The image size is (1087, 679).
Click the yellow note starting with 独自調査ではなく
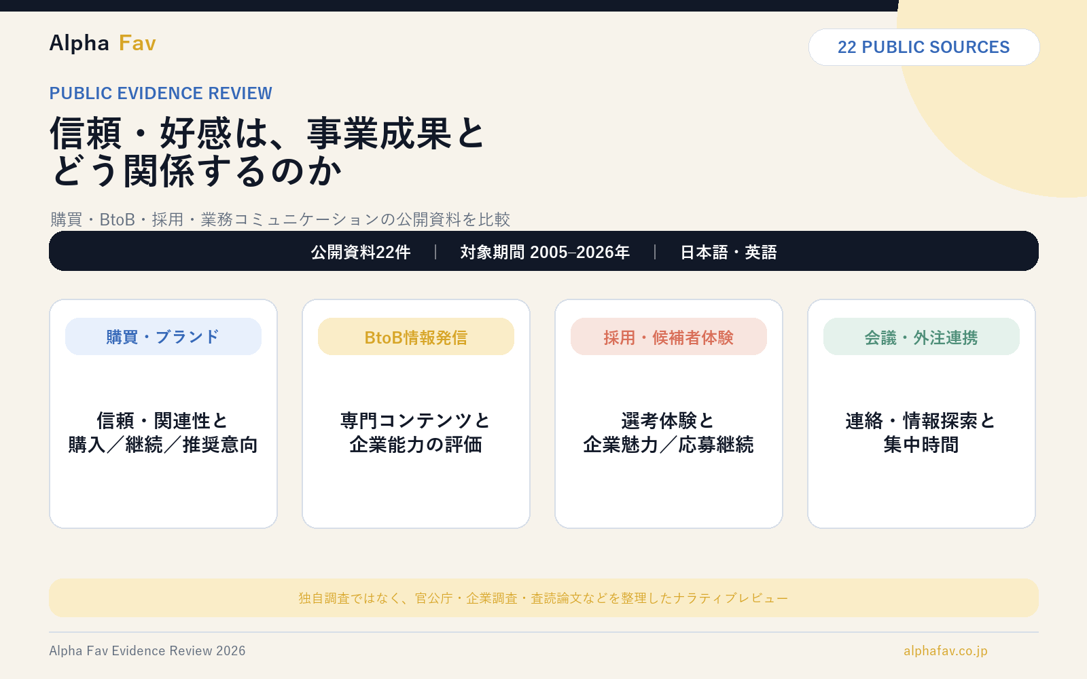click(543, 598)
